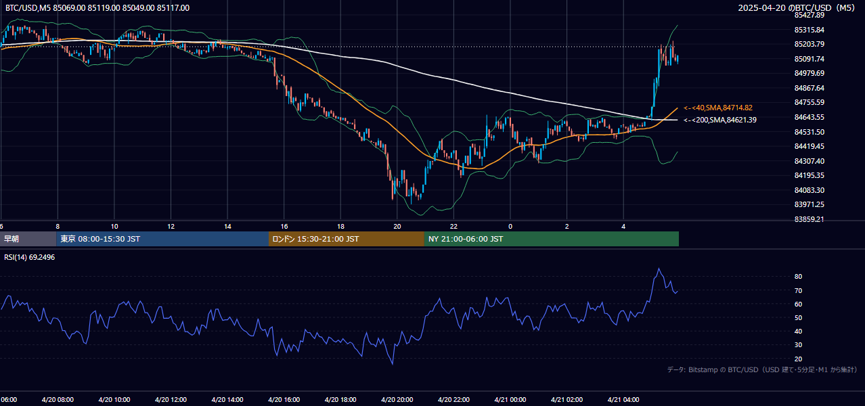This screenshot has width=865, height=406.
Task: Click the bottom date label 4/20 12:00
Action: [x=171, y=400]
